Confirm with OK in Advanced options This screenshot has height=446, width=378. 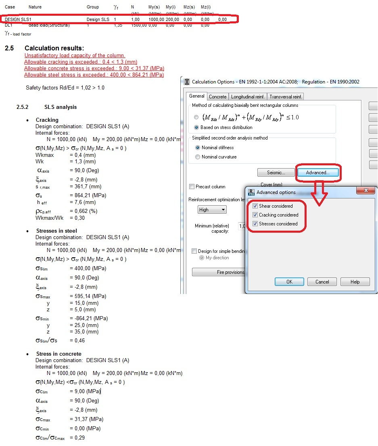tap(289, 281)
